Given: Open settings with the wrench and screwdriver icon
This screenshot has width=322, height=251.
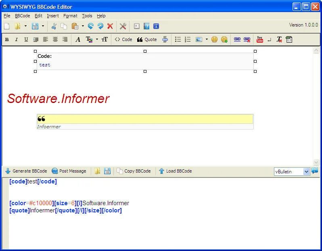Looking at the screenshot, I should [x=123, y=26].
